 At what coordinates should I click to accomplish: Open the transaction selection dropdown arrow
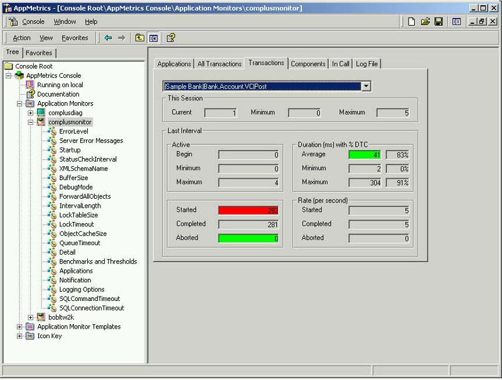(366, 87)
